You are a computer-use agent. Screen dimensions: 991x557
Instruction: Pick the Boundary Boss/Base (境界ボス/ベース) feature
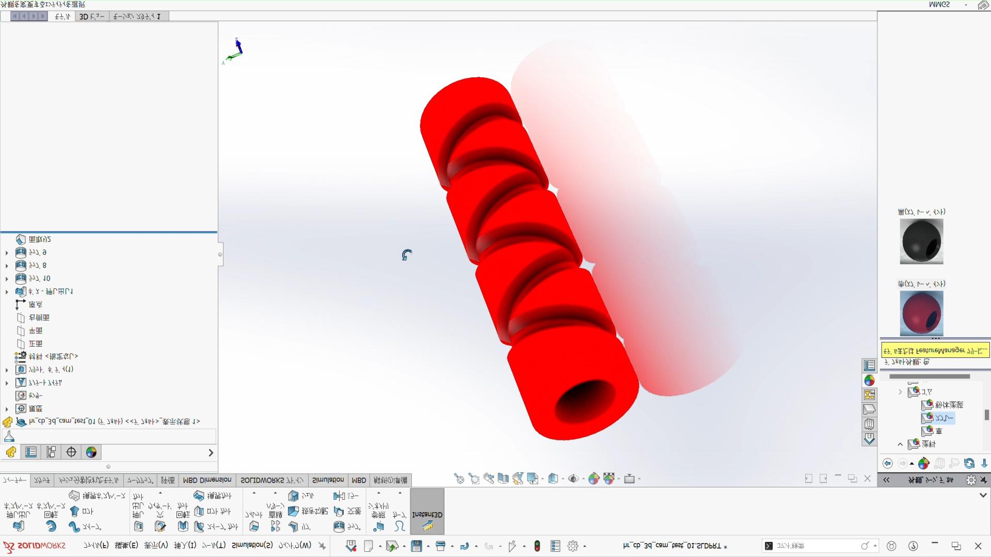(x=98, y=496)
